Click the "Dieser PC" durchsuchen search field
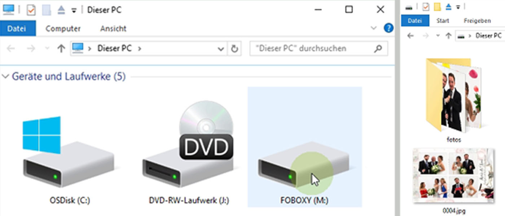This screenshot has width=505, height=216. click(310, 49)
